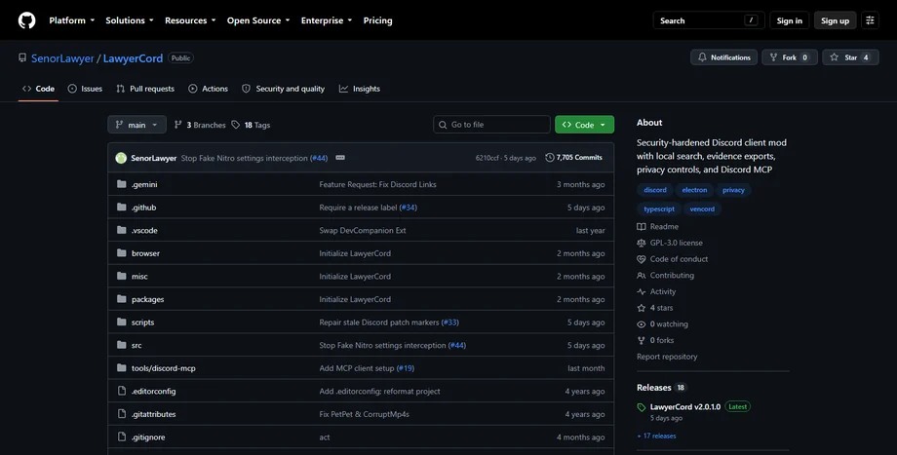Open the Actions tab
This screenshot has height=455, width=897.
point(209,89)
